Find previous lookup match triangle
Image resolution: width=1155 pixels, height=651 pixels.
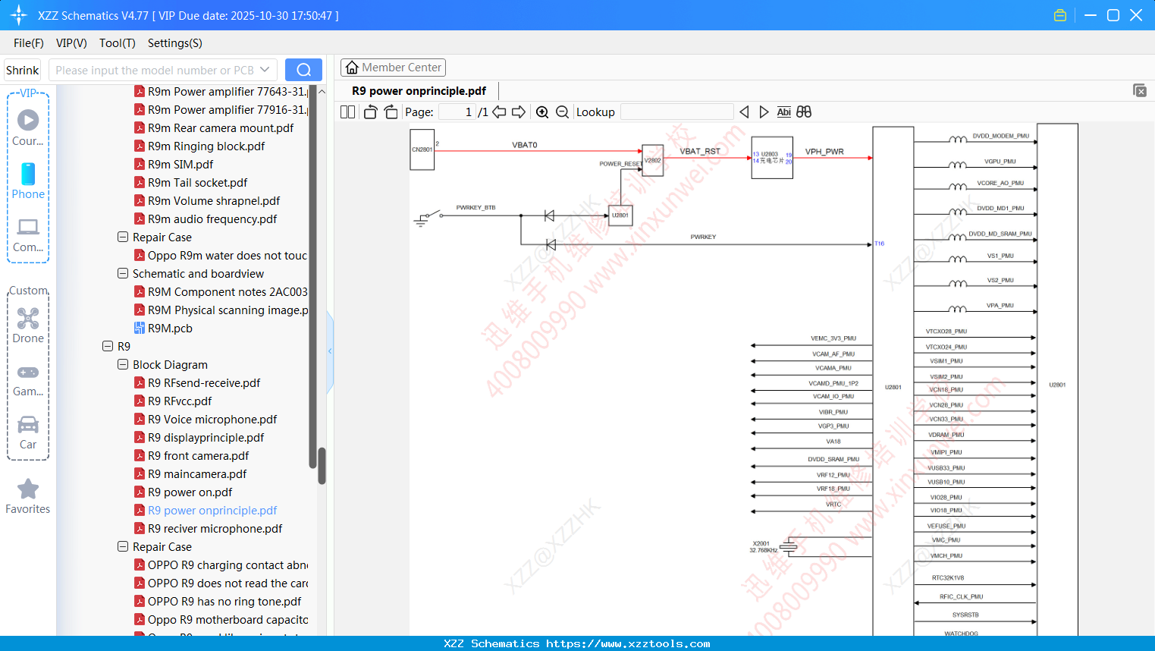tap(744, 112)
